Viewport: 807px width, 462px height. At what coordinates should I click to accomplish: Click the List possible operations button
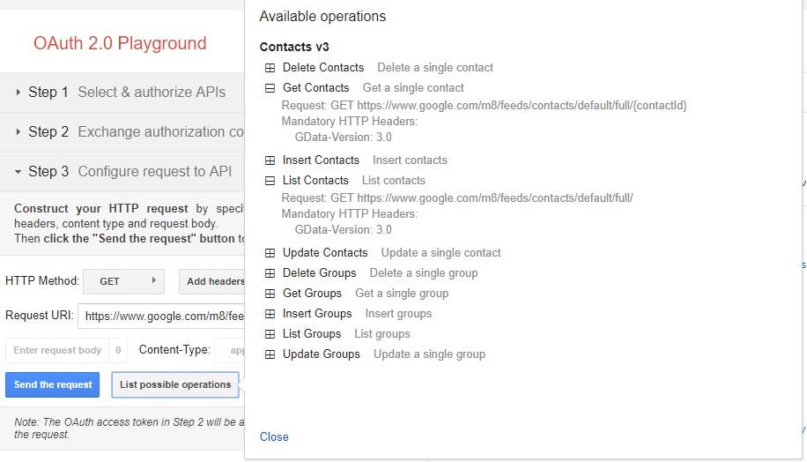[x=175, y=384]
